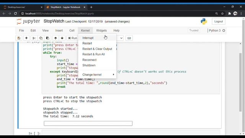Screen dimensions: 245x138
Task: Click the Python logo icon
Action: pyautogui.click(x=204, y=21)
